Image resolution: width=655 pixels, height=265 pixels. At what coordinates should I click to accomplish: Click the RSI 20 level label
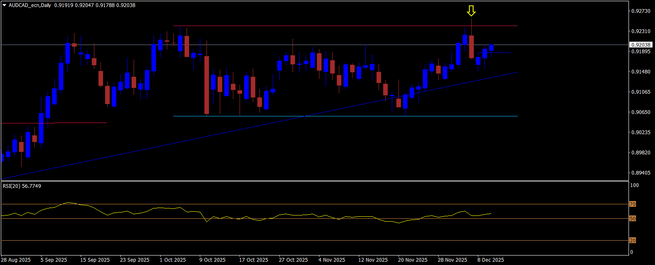tap(632, 240)
